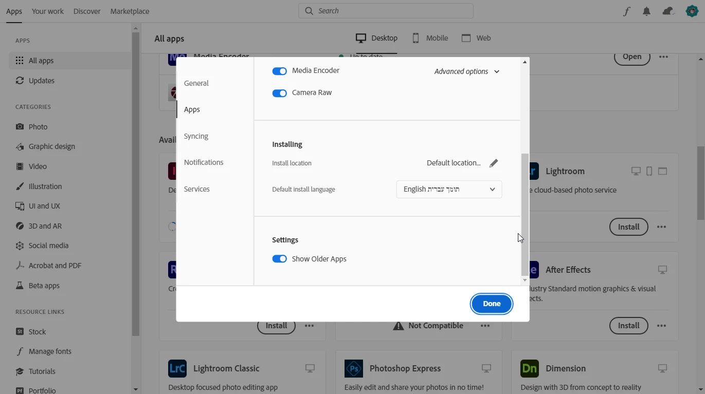
Task: Click the Default location text
Action: [454, 163]
